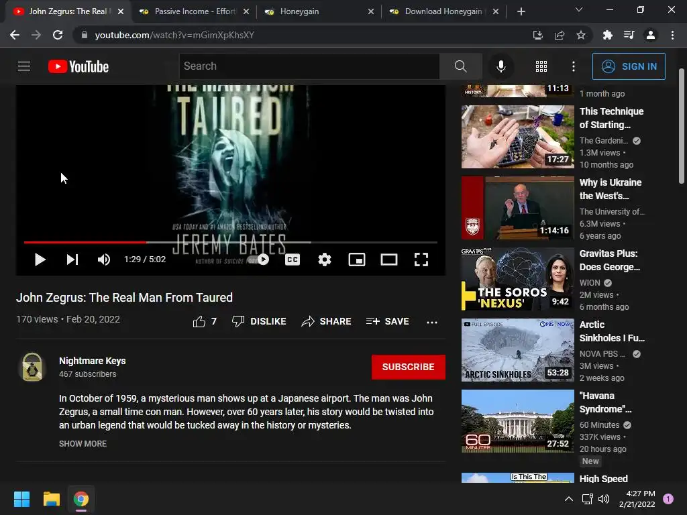Open more actions ellipsis under video
The image size is (687, 515).
432,322
